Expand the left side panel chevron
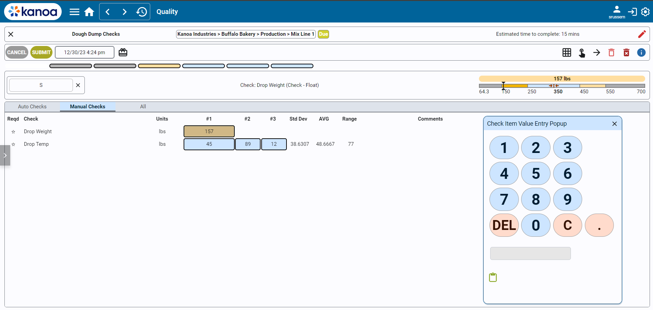The height and width of the screenshot is (310, 653). coord(5,155)
